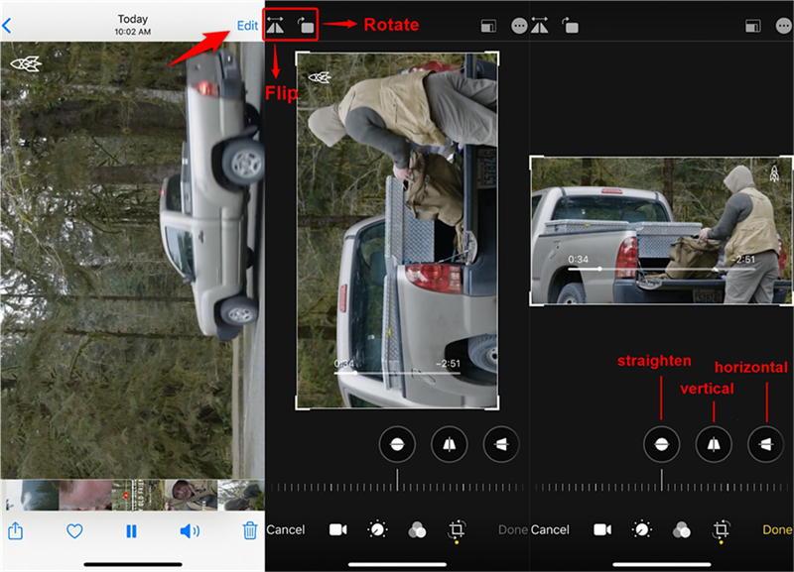Switch to the filters tab in the right screen
Viewport: 794px width, 572px height.
(682, 530)
